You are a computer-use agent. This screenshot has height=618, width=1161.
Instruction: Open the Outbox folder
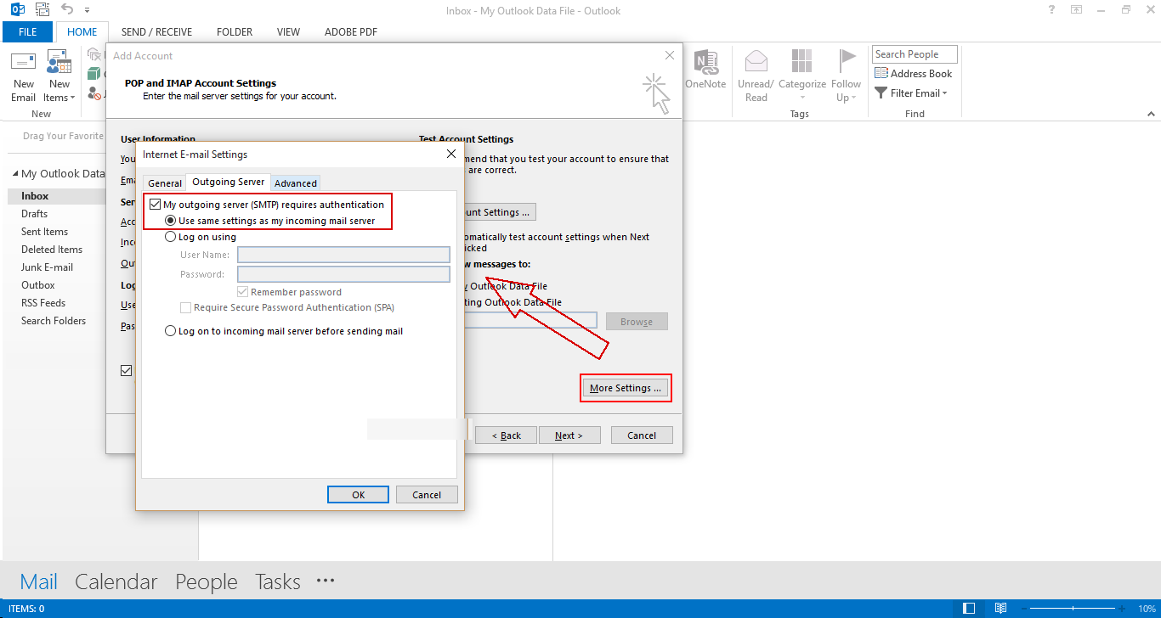pos(37,285)
